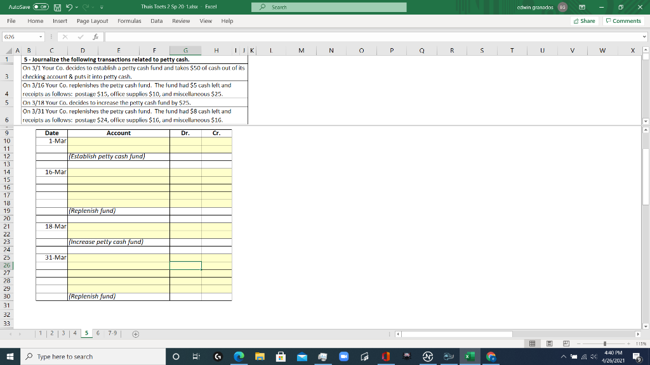Open the Name Box dropdown showing G26
This screenshot has width=650, height=365.
coord(41,36)
